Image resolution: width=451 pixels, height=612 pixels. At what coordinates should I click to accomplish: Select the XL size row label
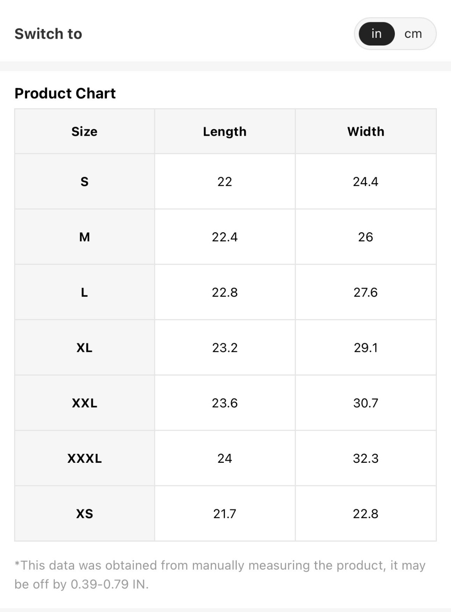[x=84, y=348]
